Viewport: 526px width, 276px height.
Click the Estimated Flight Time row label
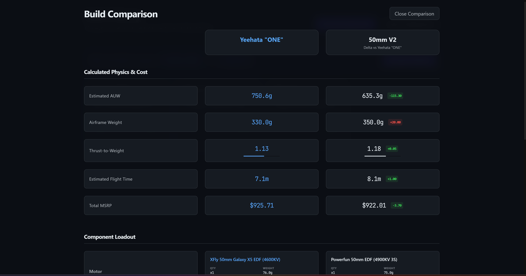pos(111,179)
